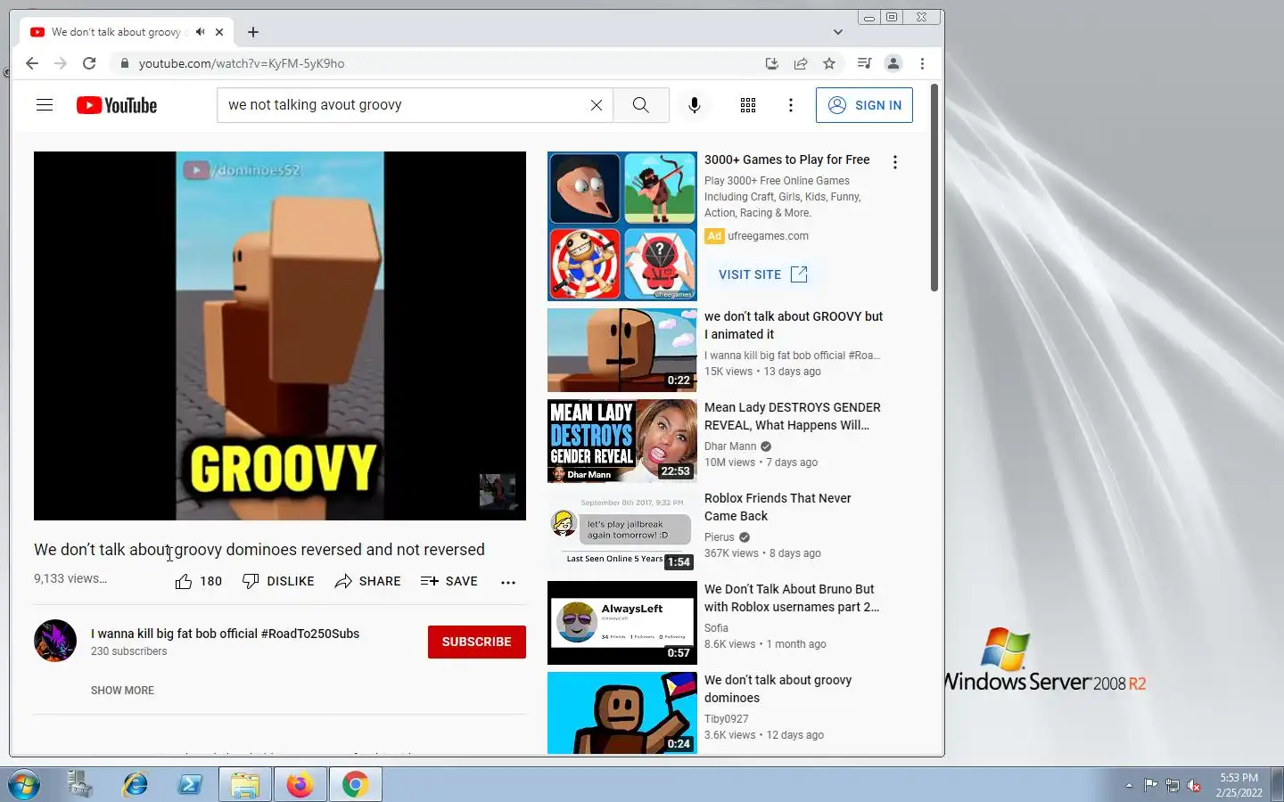This screenshot has height=802, width=1284.
Task: Open Roblox Friends That Never Came Back
Action: 778,507
